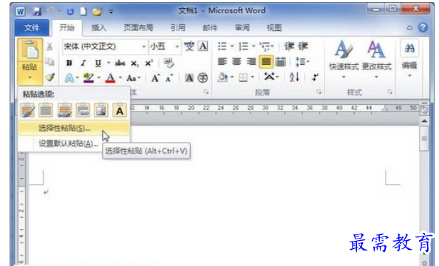Click the strikethrough abc icon

point(120,64)
